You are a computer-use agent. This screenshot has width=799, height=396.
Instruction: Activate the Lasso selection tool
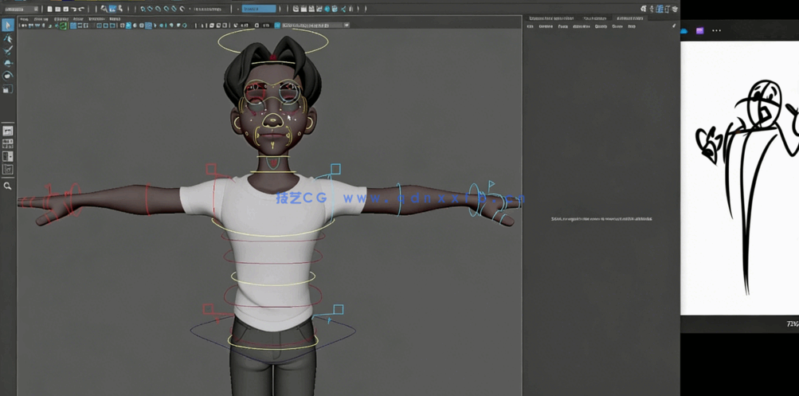[8, 38]
